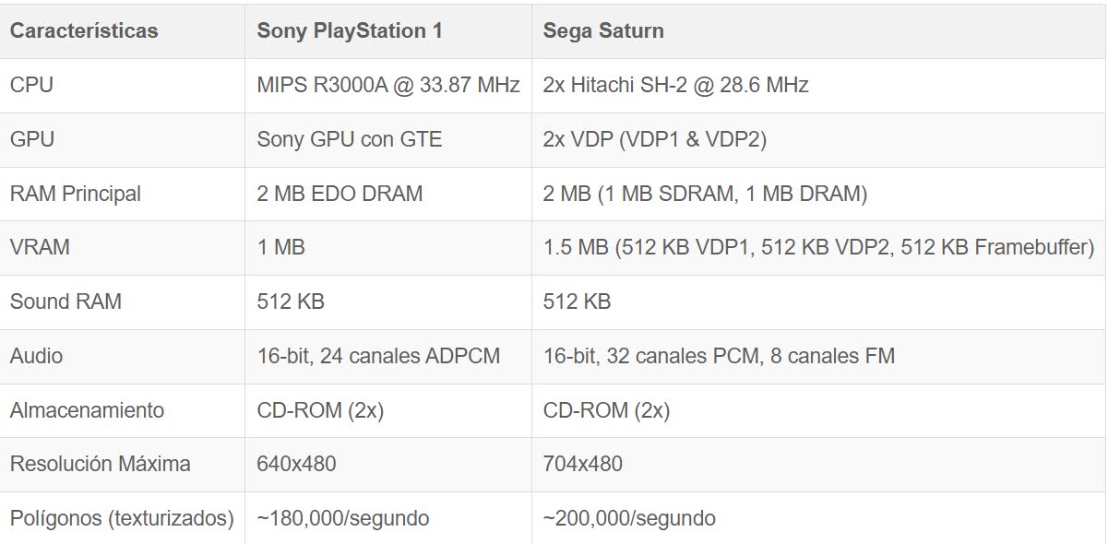This screenshot has width=1108, height=544.
Task: Click the 24 canales ADPCM cell
Action: (378, 356)
